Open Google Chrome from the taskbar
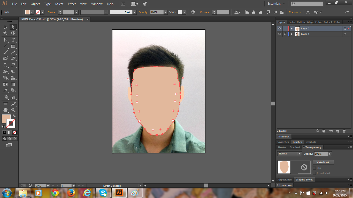The height and width of the screenshot is (198, 353). click(55, 193)
